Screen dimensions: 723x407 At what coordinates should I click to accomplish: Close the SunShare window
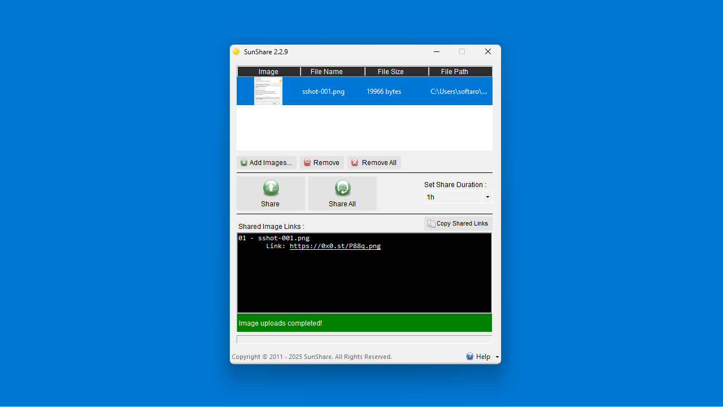click(488, 51)
